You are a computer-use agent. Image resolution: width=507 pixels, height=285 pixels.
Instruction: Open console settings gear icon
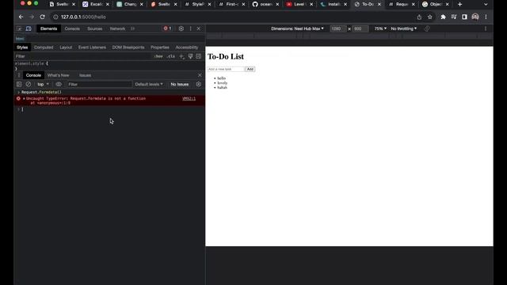tap(199, 85)
